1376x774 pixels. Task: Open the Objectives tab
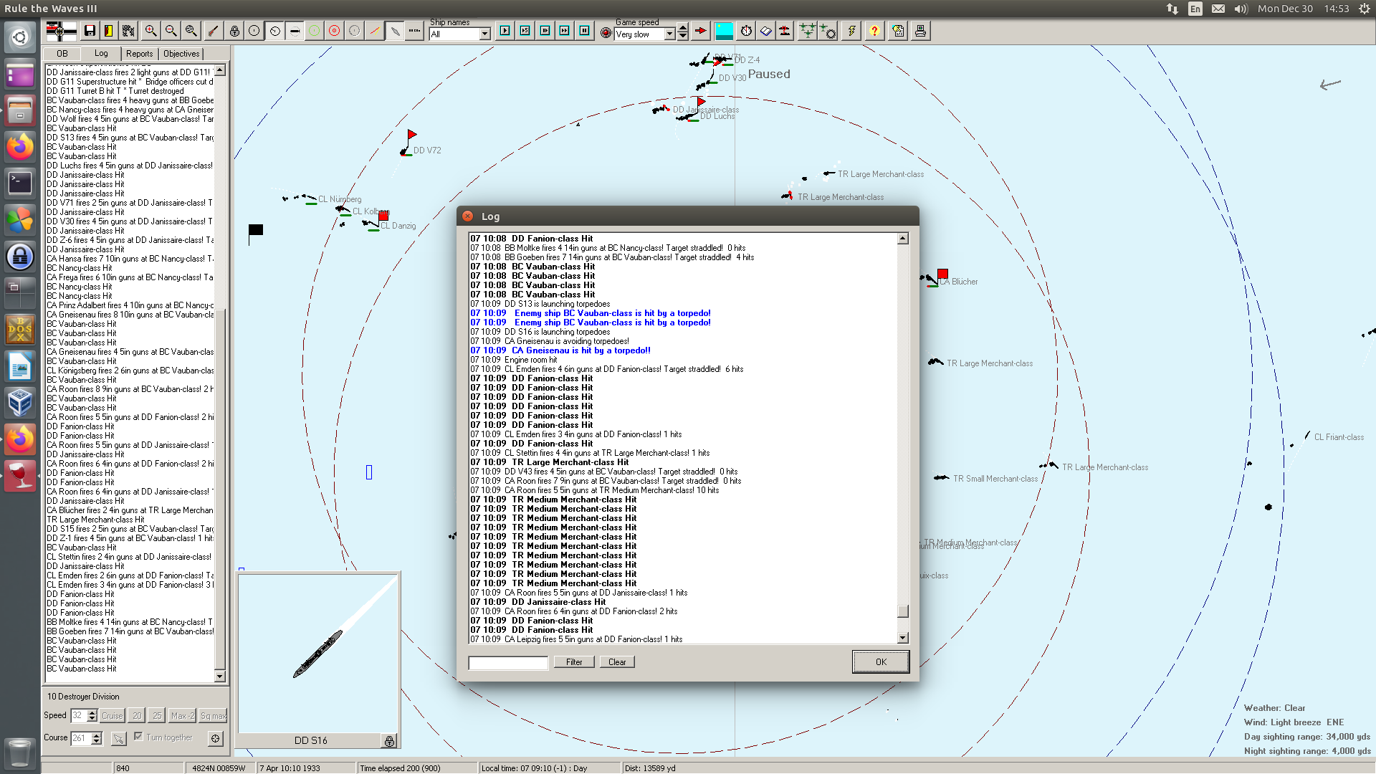tap(181, 54)
